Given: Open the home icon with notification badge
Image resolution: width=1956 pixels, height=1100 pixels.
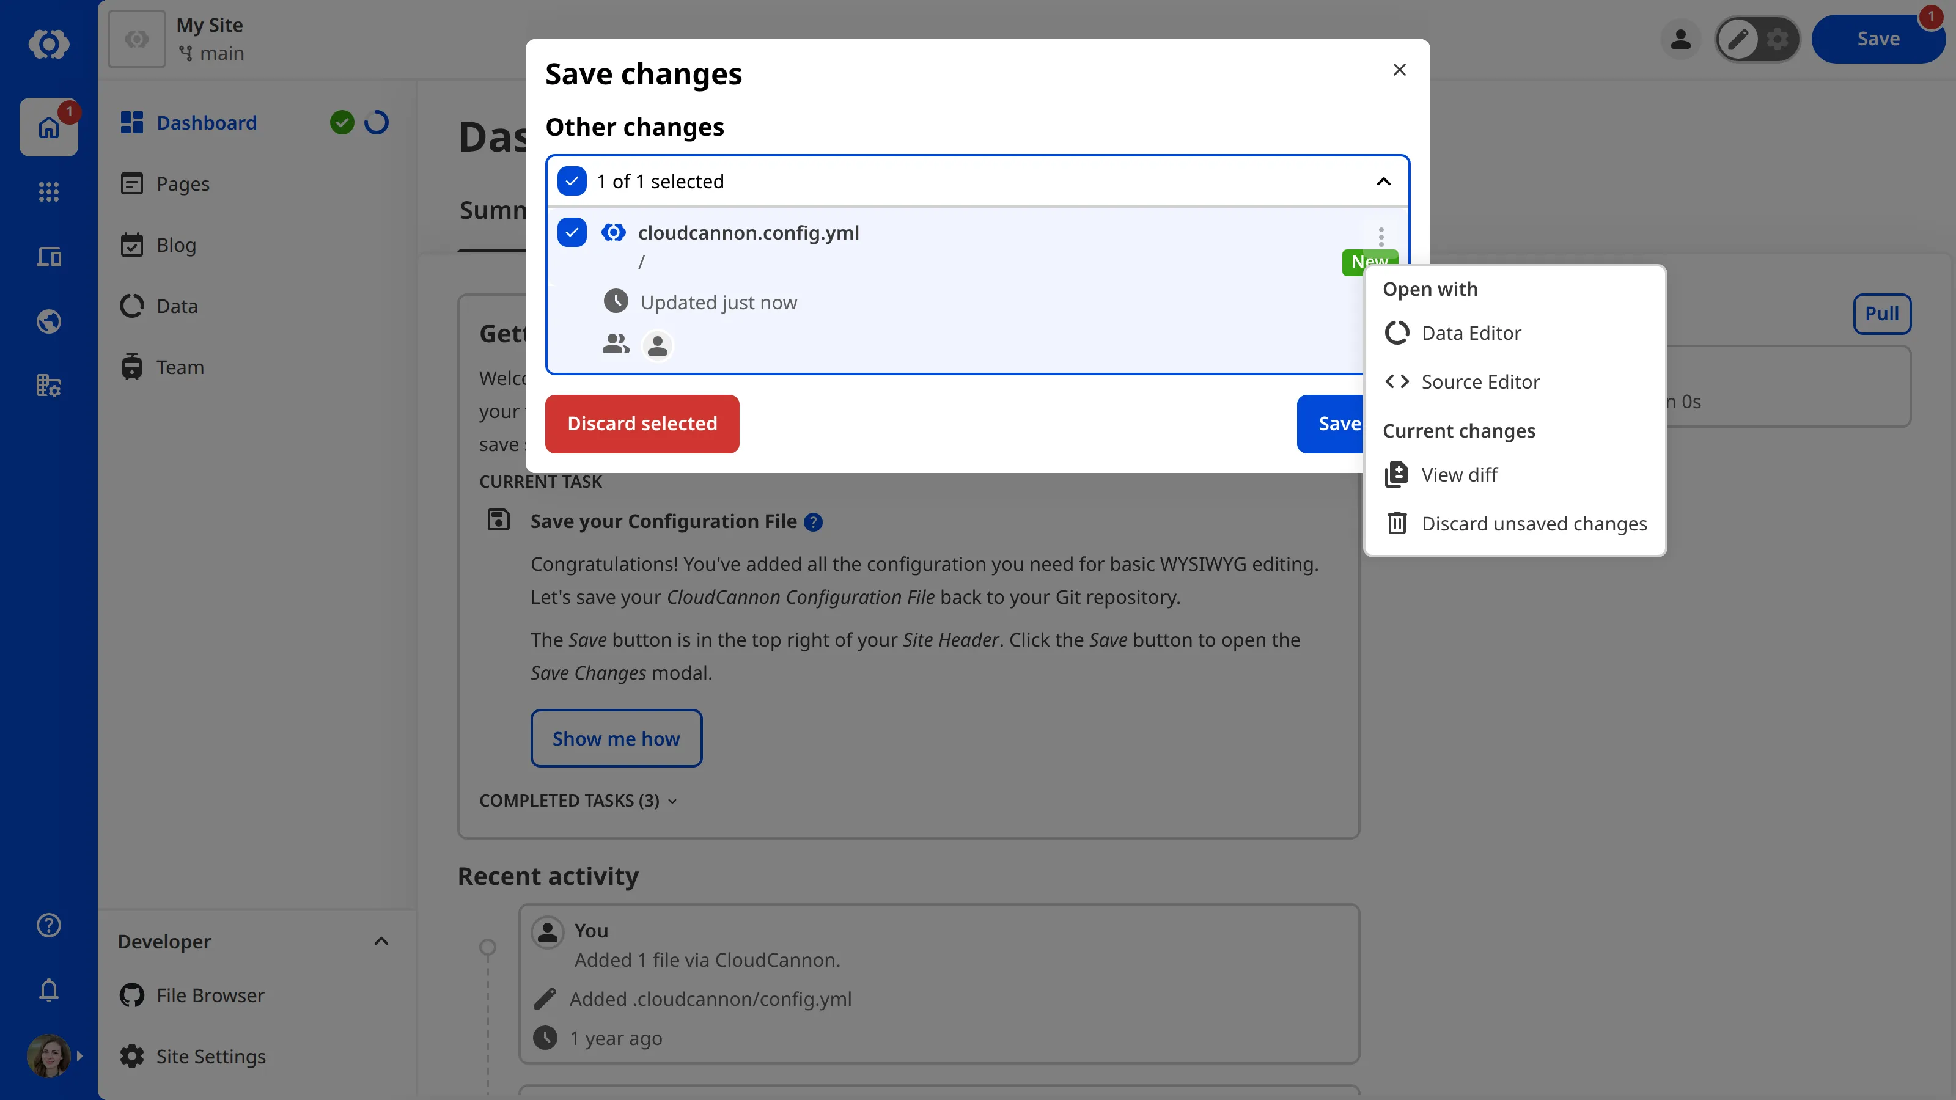Looking at the screenshot, I should coord(49,127).
